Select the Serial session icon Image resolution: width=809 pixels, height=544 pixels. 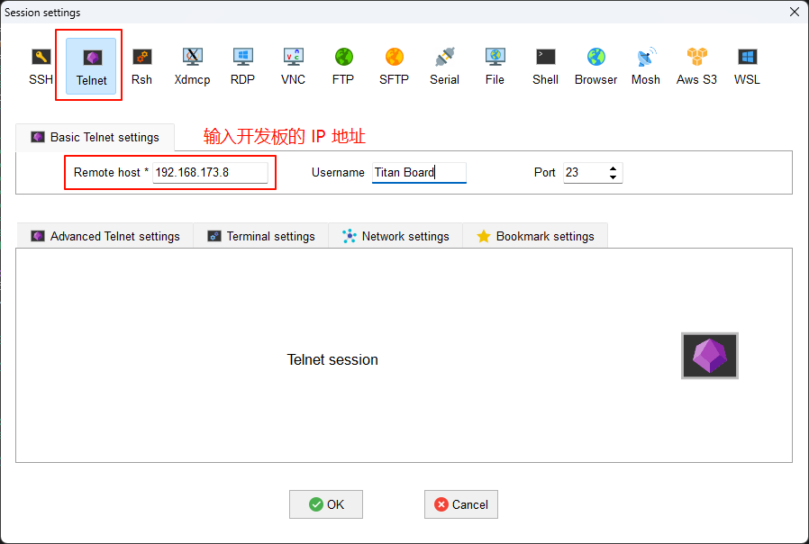444,66
